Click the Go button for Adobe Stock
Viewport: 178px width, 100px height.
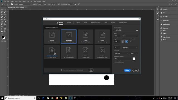91,70
